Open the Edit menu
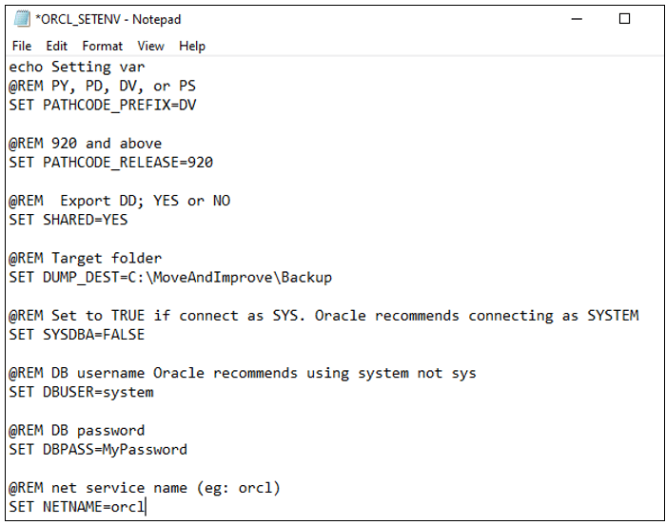Image resolution: width=666 pixels, height=525 pixels. click(57, 46)
